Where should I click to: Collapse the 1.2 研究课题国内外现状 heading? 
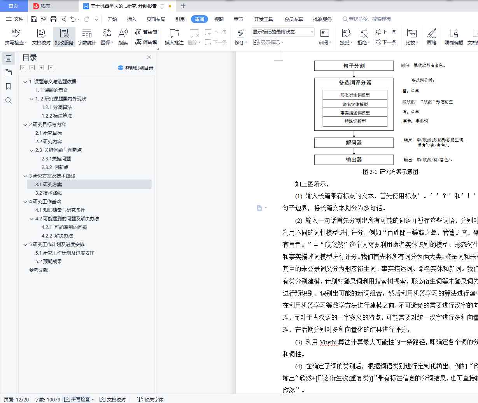click(32, 99)
